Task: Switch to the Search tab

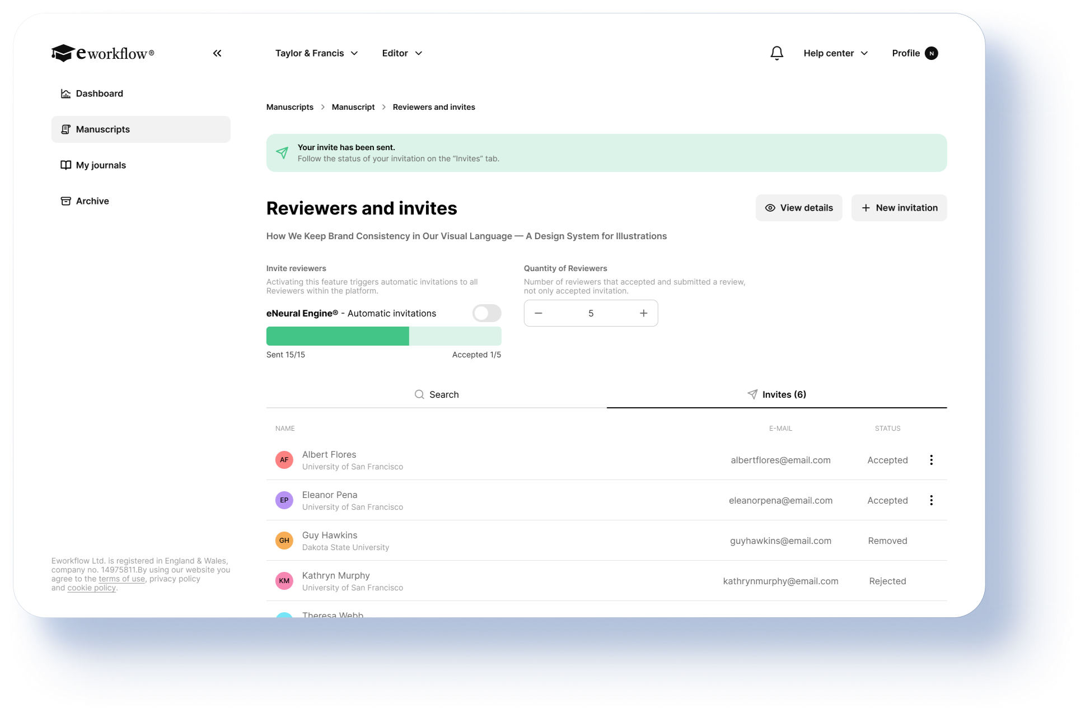Action: tap(437, 394)
